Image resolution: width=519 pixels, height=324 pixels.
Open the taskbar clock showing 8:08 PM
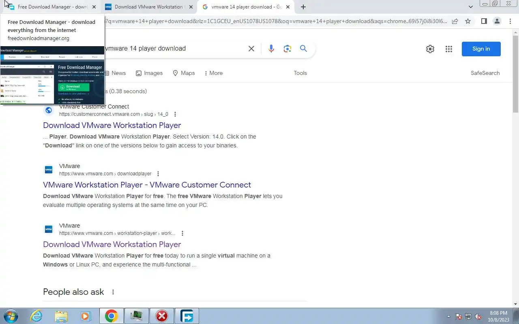[498, 316]
